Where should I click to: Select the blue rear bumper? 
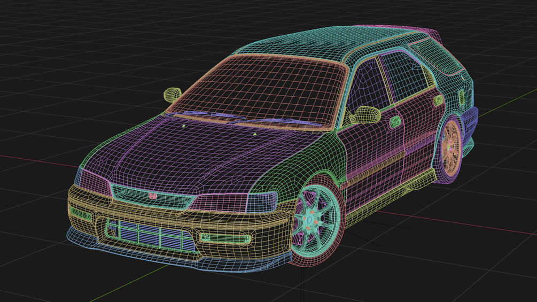click(469, 125)
